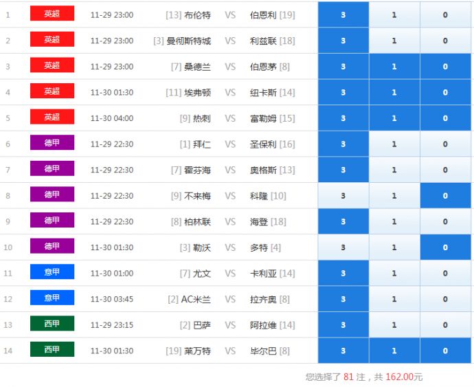Select the 1 (draw) cell for 巴萨 vs 阿拉维

(x=394, y=325)
